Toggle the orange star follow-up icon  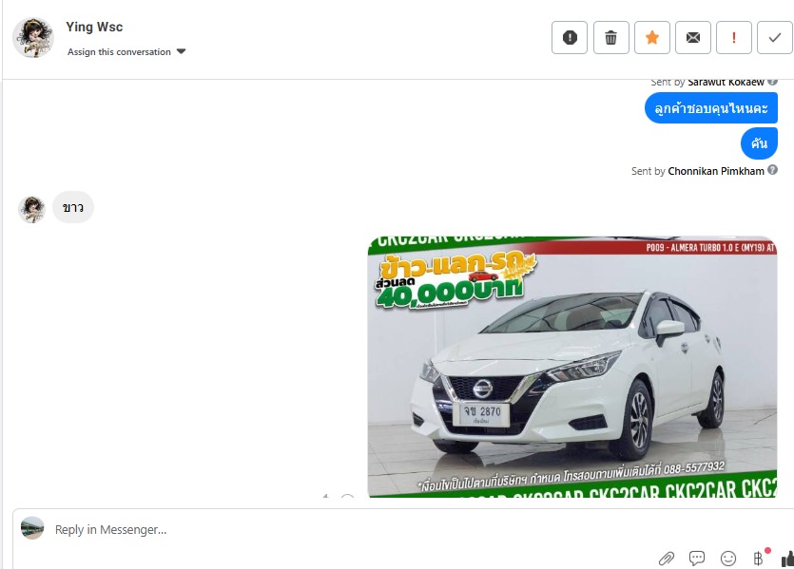(652, 37)
